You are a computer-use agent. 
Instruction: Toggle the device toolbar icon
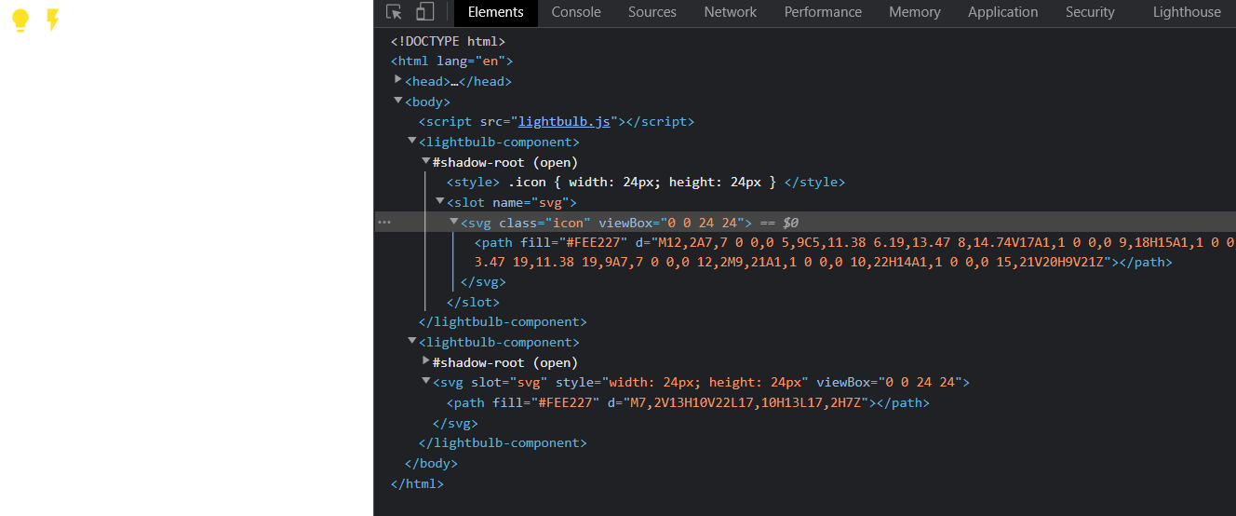point(424,12)
